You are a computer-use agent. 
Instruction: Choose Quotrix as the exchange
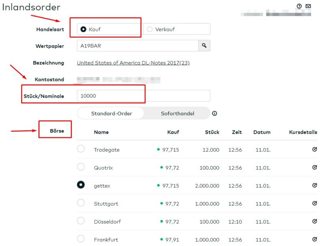point(81,167)
